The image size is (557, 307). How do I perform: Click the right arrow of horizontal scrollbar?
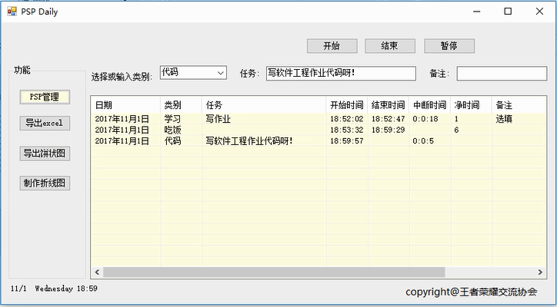540,272
